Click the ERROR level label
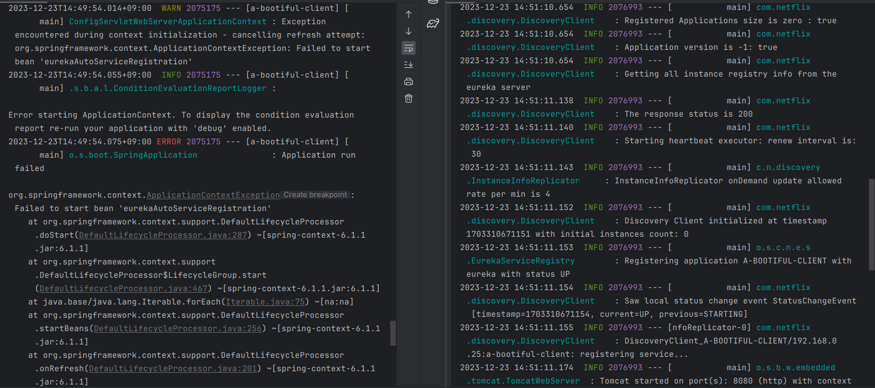875x388 pixels. [x=169, y=142]
